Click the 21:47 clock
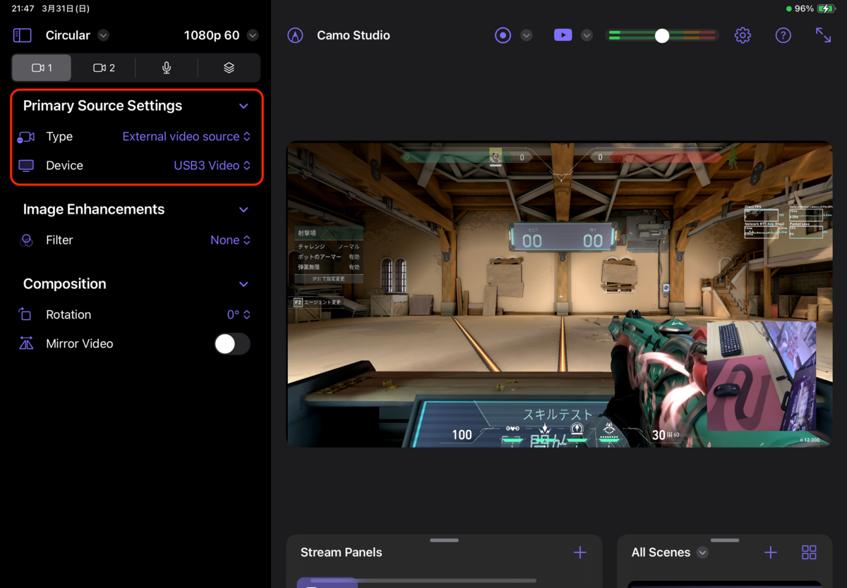This screenshot has height=588, width=847. (23, 8)
